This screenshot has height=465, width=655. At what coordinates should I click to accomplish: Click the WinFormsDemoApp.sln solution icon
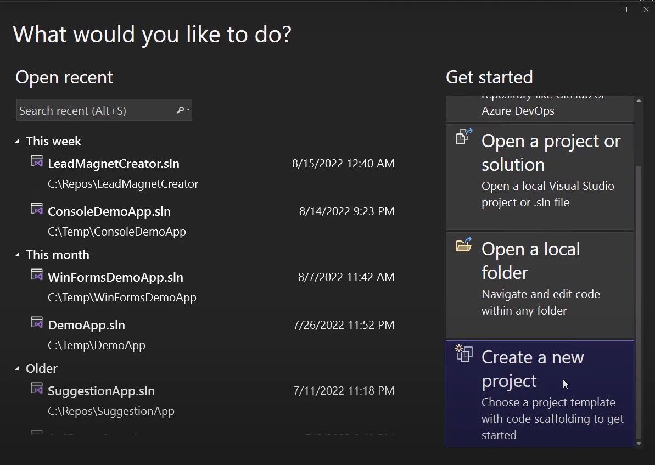[37, 275]
